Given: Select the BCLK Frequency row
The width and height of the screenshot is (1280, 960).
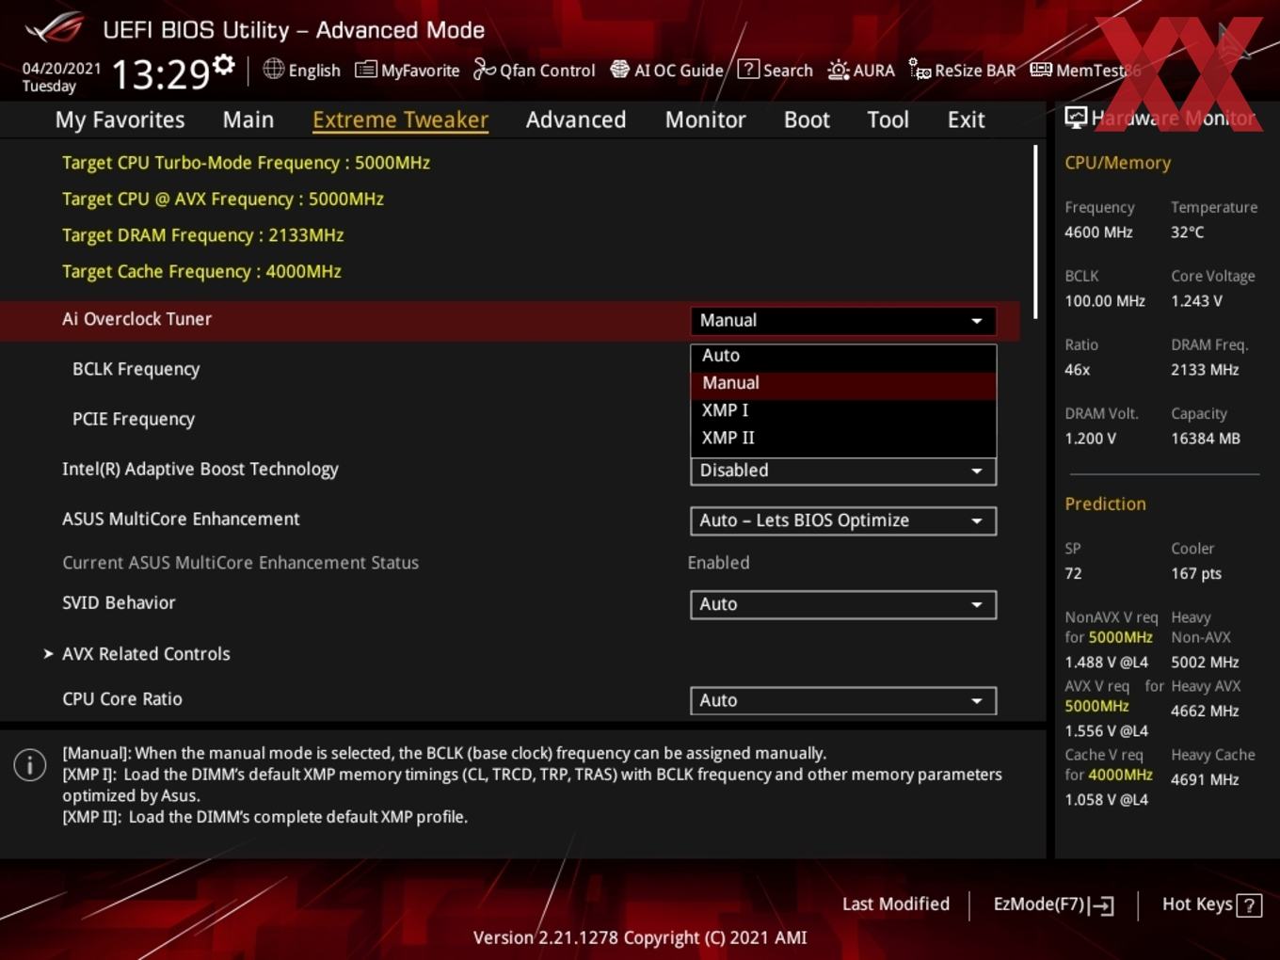Looking at the screenshot, I should [x=136, y=369].
